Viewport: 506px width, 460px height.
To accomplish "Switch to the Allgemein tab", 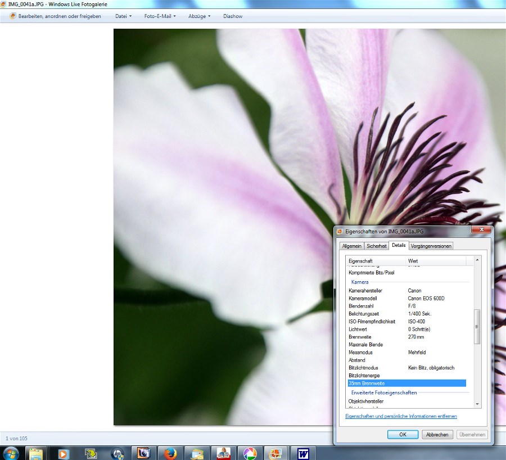I will point(352,246).
